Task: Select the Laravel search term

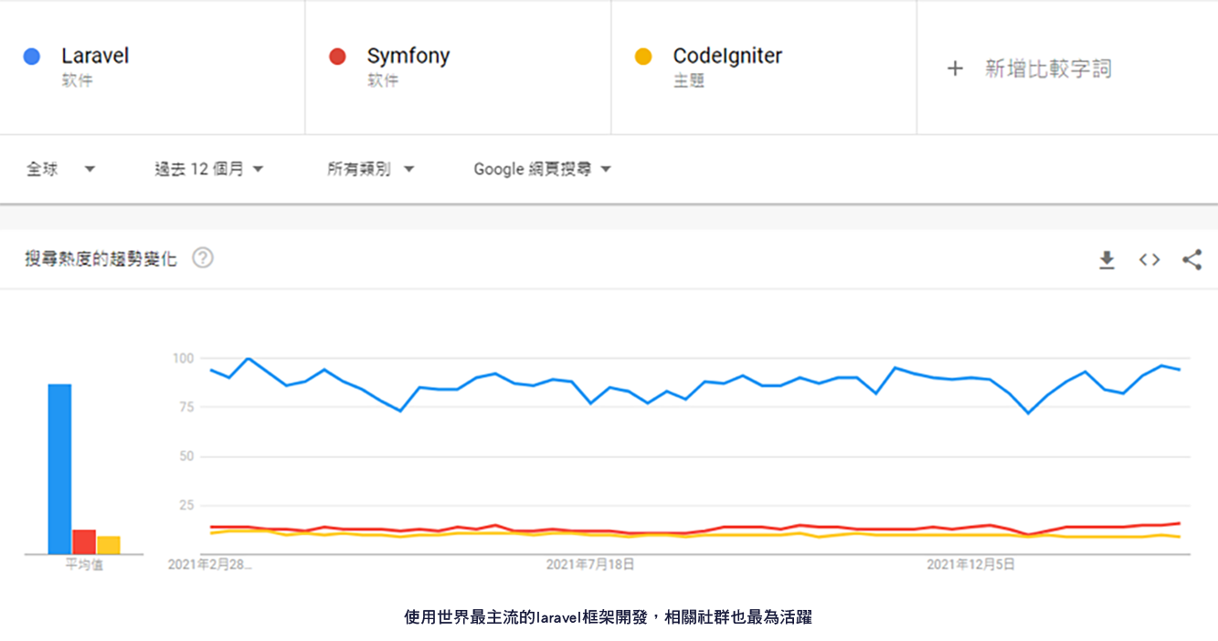Action: [95, 56]
